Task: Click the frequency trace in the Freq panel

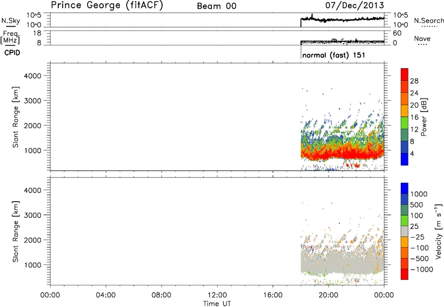Action: pyautogui.click(x=342, y=42)
